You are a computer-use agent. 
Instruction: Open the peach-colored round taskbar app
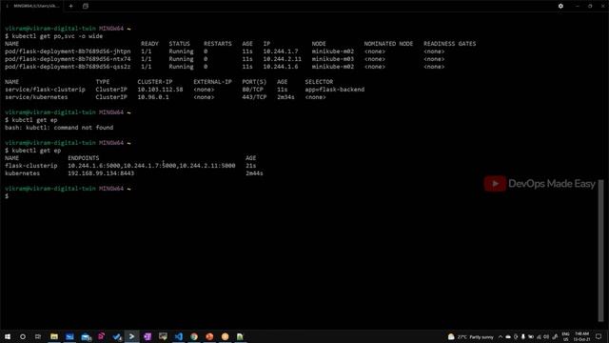(226, 336)
